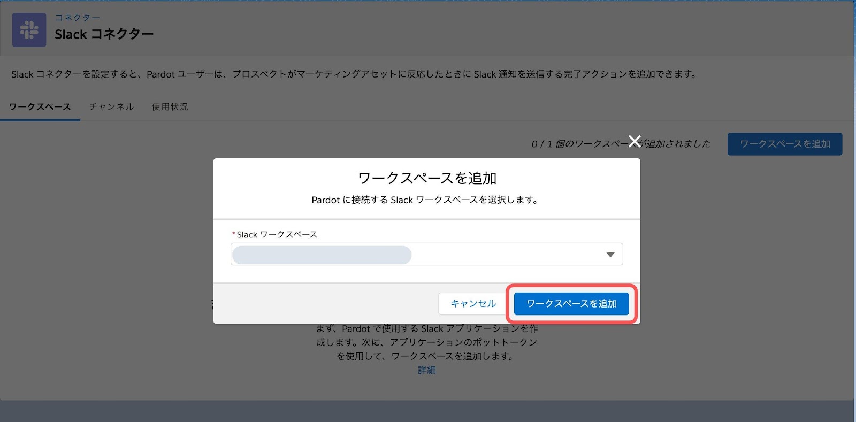Click the '0 / 1 個のワークスペース' status text
The image size is (856, 422).
pos(621,144)
